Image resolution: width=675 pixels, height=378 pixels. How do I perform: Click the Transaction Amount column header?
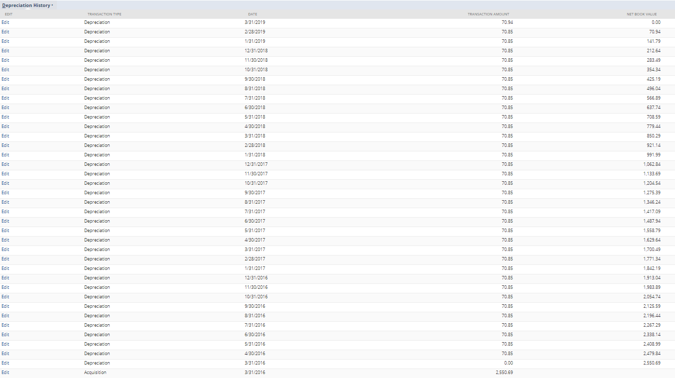pyautogui.click(x=488, y=14)
